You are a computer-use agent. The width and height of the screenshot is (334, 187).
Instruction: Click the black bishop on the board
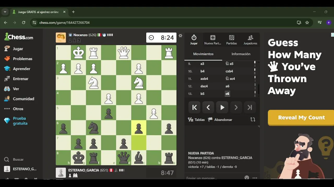tap(139, 157)
